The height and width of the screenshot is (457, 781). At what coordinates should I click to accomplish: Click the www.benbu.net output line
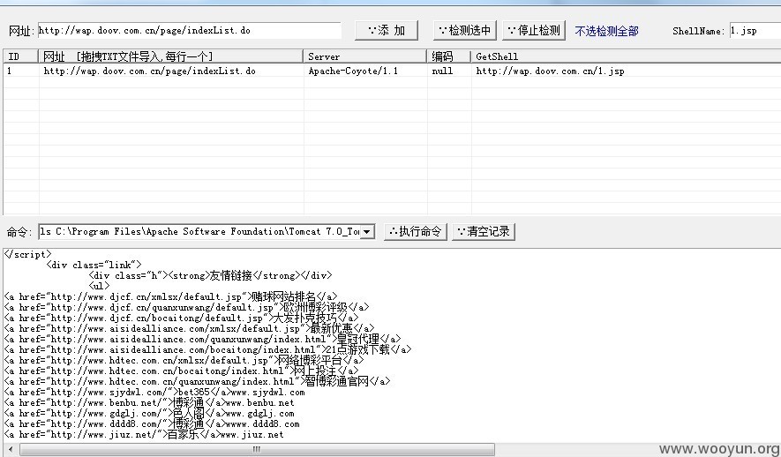click(149, 402)
